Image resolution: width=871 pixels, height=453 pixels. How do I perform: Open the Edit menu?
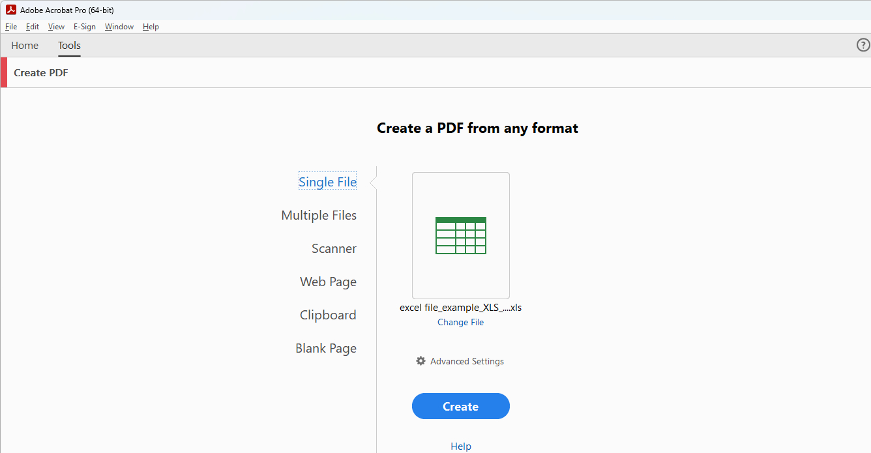[x=33, y=27]
